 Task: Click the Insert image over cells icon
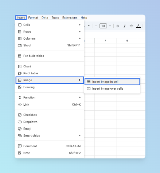click(89, 89)
